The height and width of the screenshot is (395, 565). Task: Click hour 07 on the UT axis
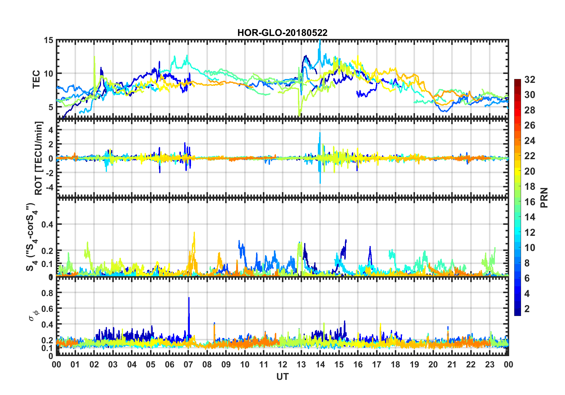pyautogui.click(x=188, y=364)
